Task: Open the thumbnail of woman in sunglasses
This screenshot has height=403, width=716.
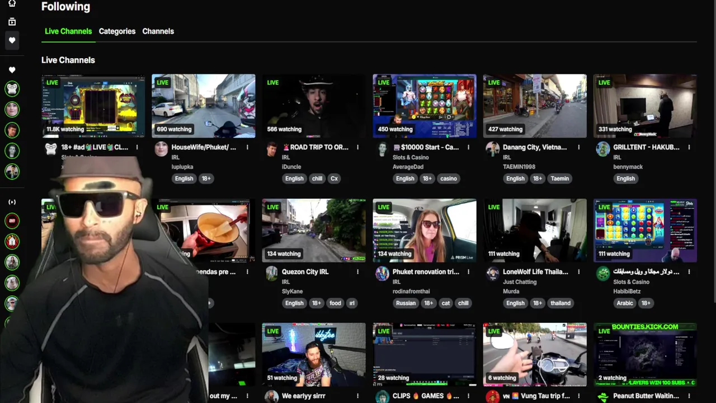Action: [x=425, y=230]
